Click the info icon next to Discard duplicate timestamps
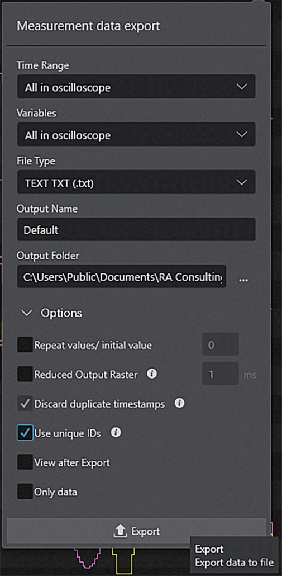 coord(179,403)
